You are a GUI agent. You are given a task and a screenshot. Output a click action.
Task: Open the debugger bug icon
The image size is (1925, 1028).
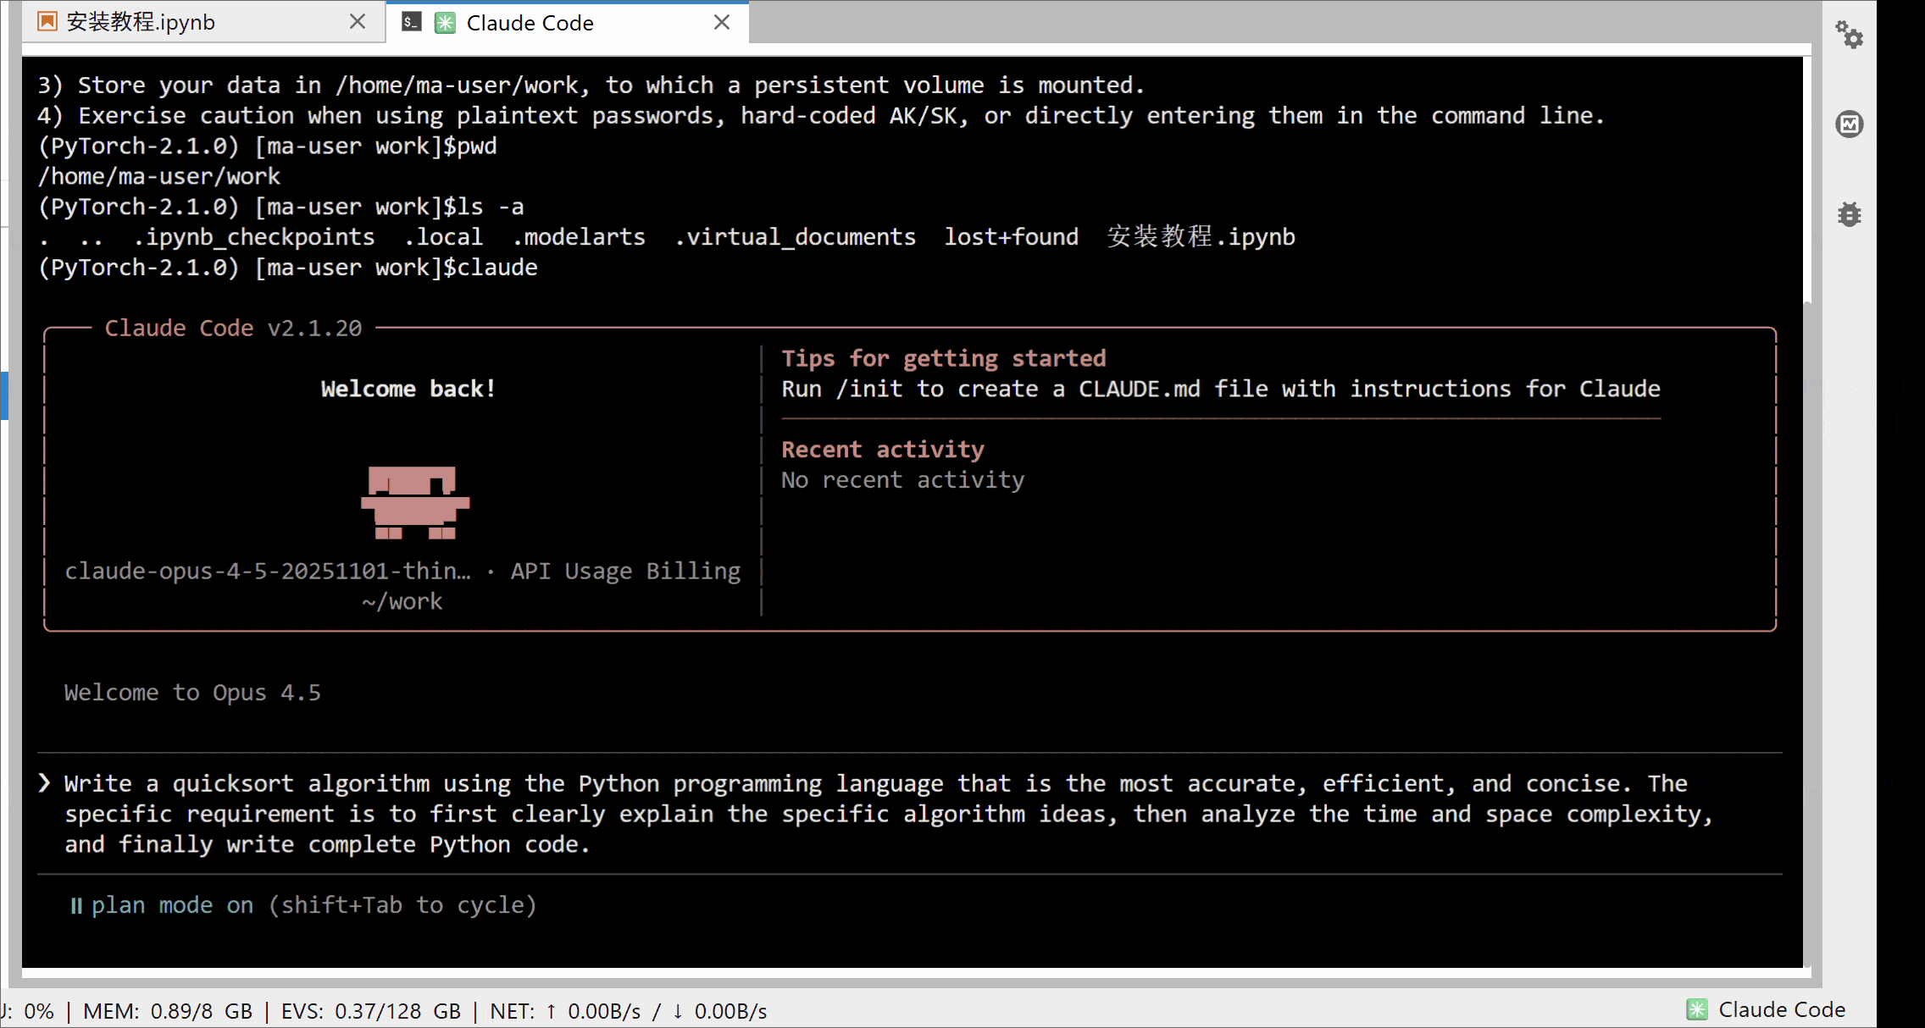click(x=1849, y=214)
